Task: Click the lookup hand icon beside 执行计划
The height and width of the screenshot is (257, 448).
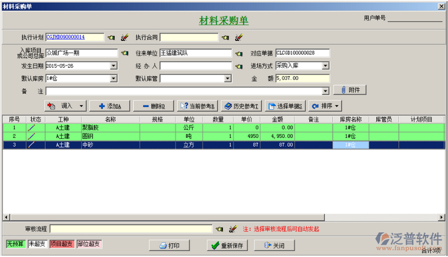Action: 111,38
